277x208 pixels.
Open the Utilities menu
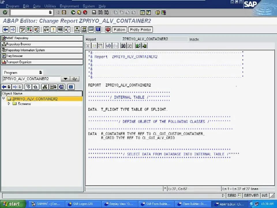pyautogui.click(x=50, y=6)
